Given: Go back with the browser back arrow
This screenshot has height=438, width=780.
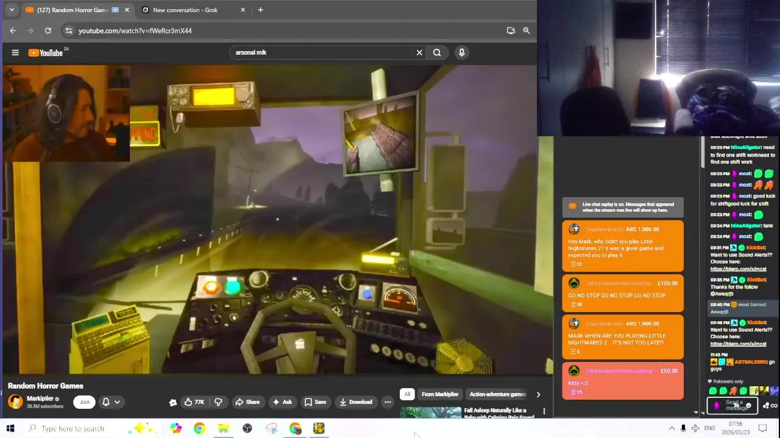Looking at the screenshot, I should pyautogui.click(x=13, y=30).
